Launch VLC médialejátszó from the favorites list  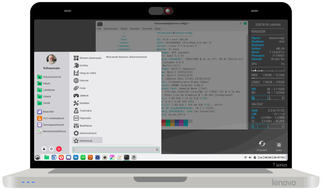[x=51, y=118]
